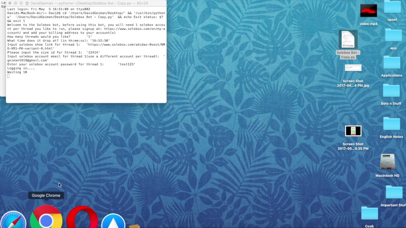This screenshot has height=228, width=406.
Task: Open the Applications folder icon
Action: [392, 63]
